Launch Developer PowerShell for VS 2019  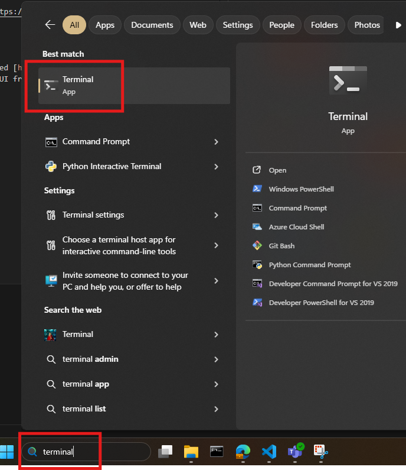[x=322, y=303]
